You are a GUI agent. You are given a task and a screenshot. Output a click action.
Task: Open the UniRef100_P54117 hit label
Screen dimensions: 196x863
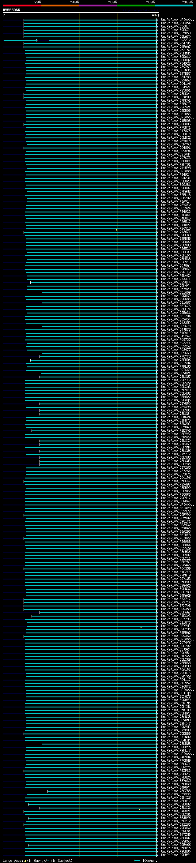tap(176, 680)
